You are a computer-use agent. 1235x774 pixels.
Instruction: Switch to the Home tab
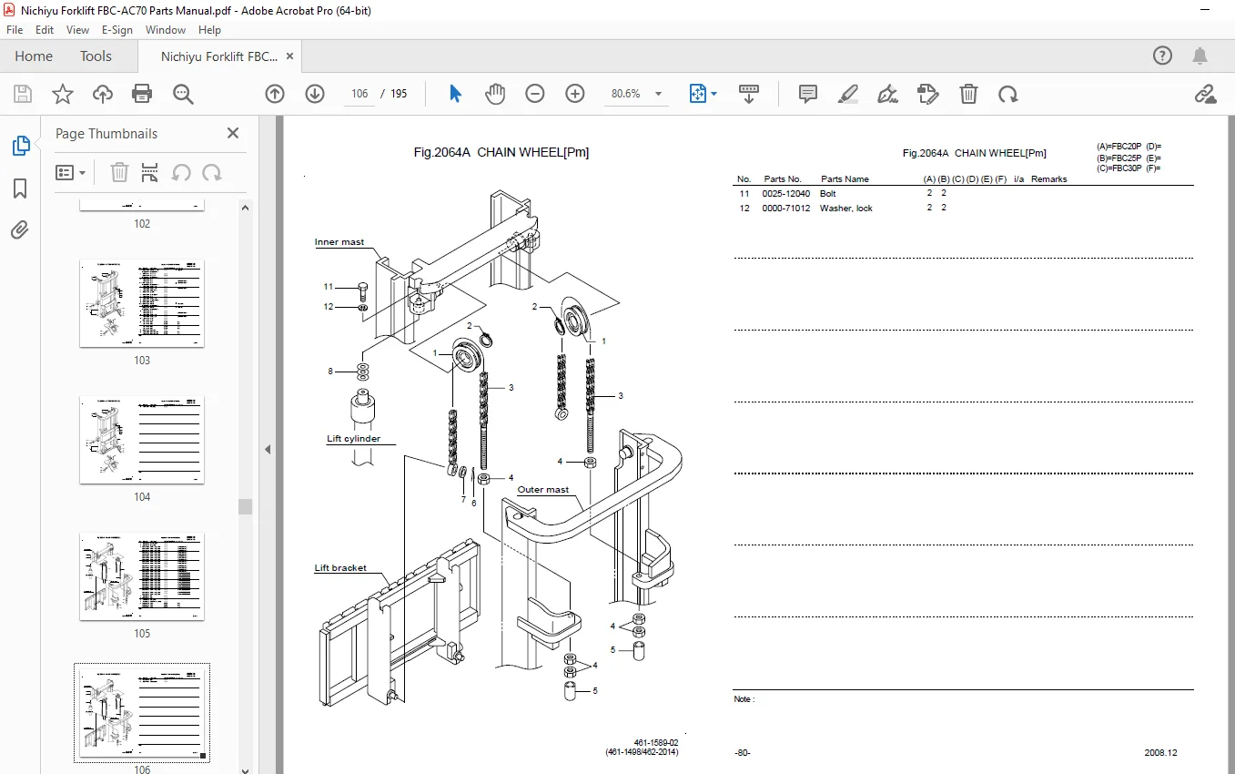point(34,56)
